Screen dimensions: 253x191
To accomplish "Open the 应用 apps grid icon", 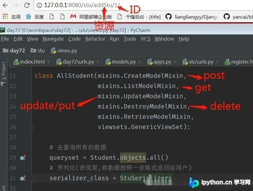I will (x=5, y=16).
